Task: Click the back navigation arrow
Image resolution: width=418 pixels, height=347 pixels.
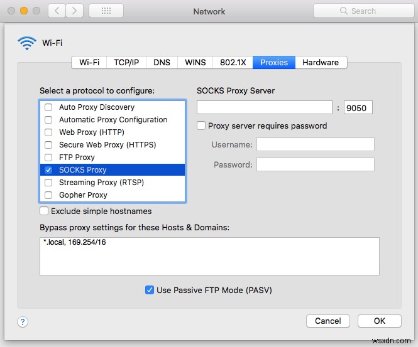Action: [57, 11]
